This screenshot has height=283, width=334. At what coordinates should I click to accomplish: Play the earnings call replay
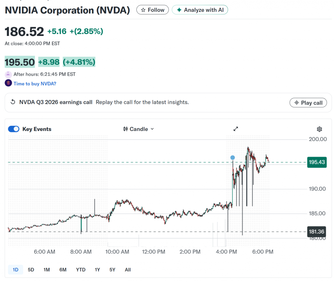(x=308, y=103)
